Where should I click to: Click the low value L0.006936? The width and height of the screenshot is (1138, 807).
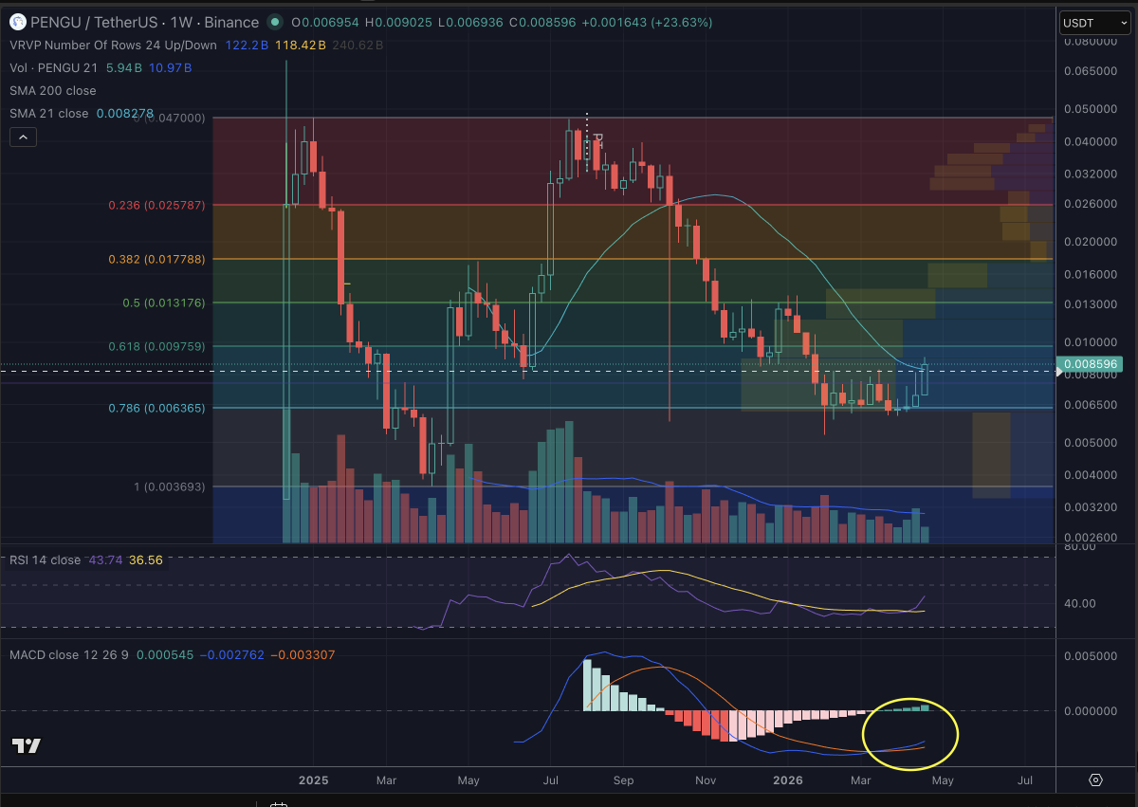click(x=471, y=22)
